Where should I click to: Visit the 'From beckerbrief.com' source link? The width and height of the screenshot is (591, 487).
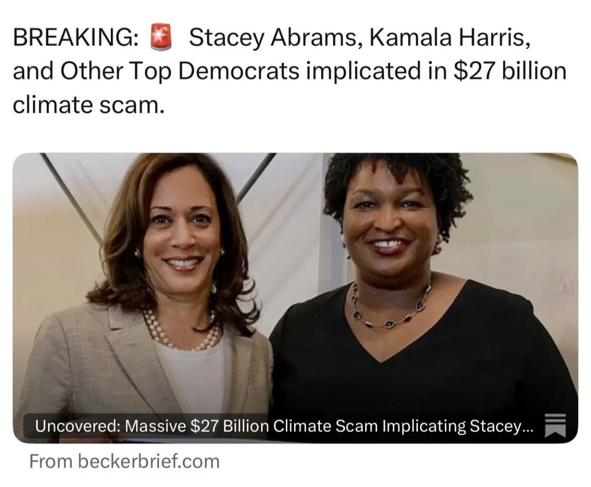click(124, 461)
